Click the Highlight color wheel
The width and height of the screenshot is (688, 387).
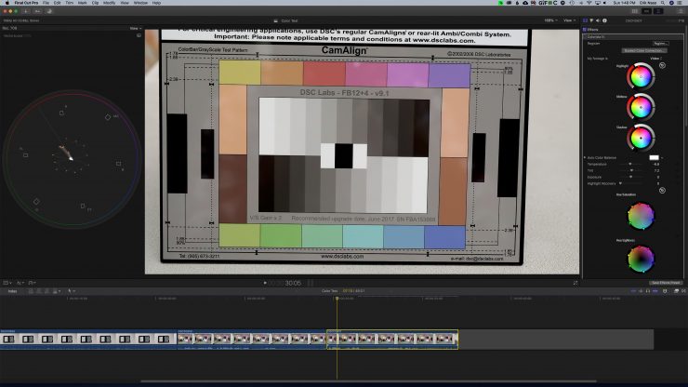pos(641,76)
